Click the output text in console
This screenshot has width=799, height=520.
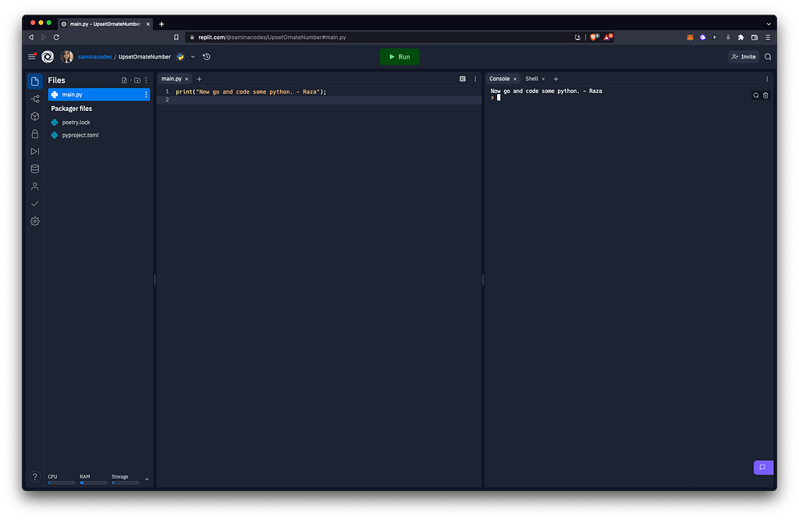546,91
